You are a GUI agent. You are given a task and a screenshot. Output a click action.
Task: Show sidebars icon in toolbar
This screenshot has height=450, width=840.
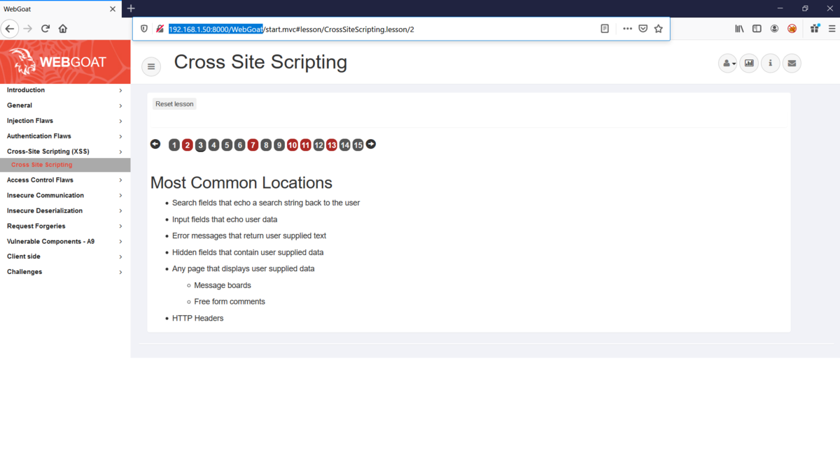point(757,29)
